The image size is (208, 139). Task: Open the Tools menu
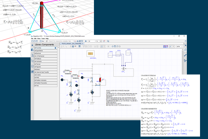43,38
